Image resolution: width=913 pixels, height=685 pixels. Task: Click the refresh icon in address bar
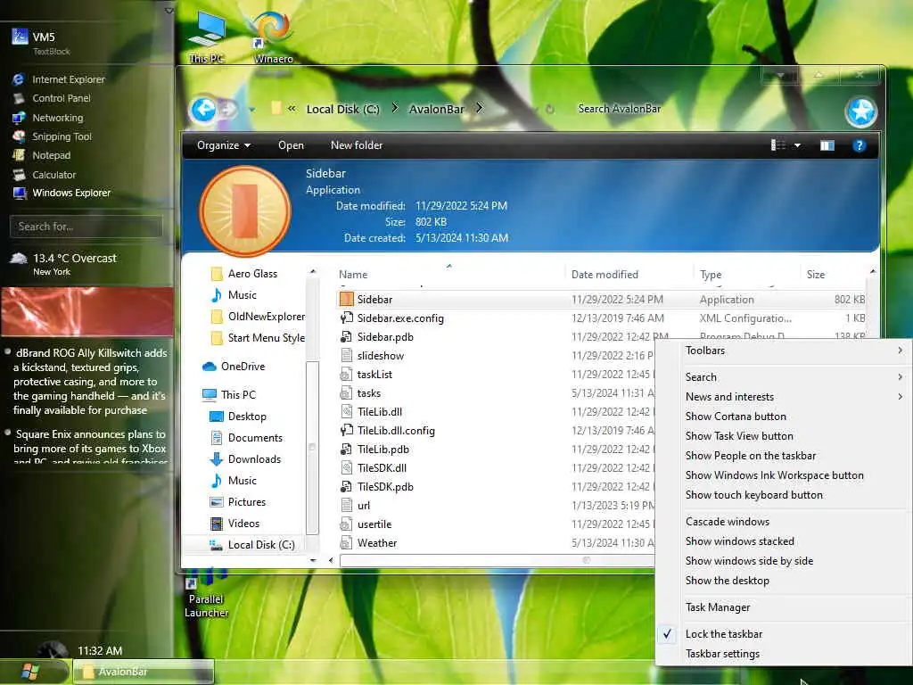(x=549, y=109)
